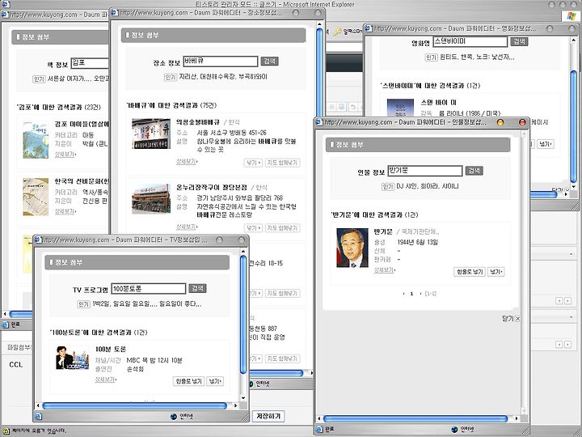Click the vertical scrollbar in TV정보 window
Viewport: 582px width, 437px height.
[x=243, y=314]
